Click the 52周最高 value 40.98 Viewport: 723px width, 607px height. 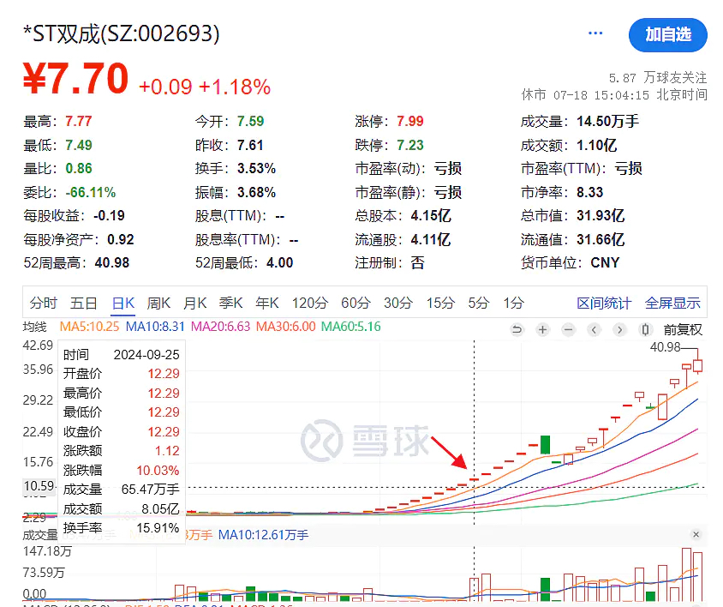coord(112,262)
